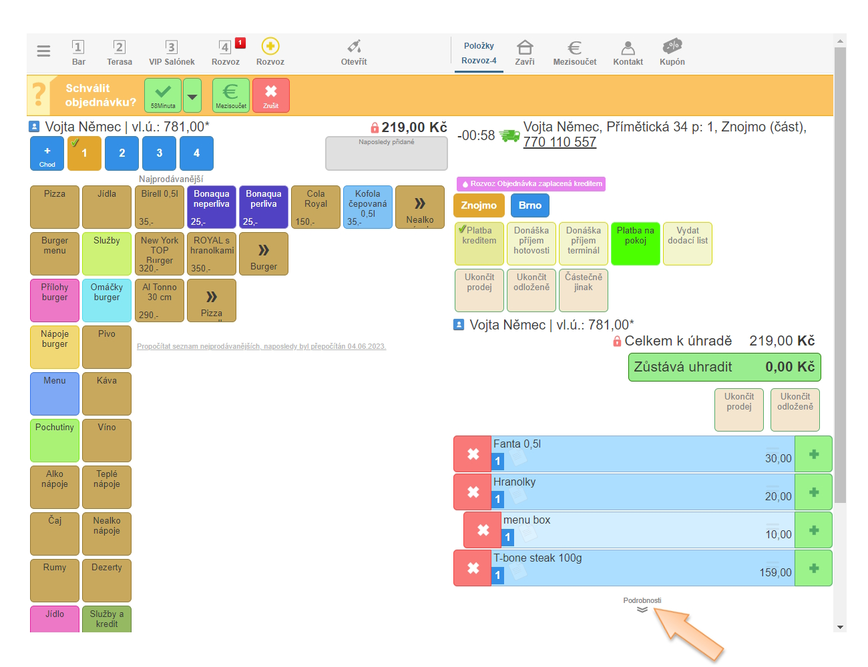Select course 1 with checkmark
868x667 pixels.
[84, 153]
